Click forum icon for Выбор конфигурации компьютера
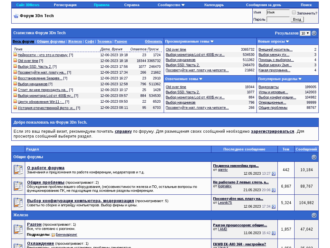 pyautogui.click(x=18, y=202)
